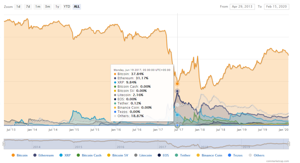
Task: Click the Jan '18 axis label
Action: (x=200, y=130)
